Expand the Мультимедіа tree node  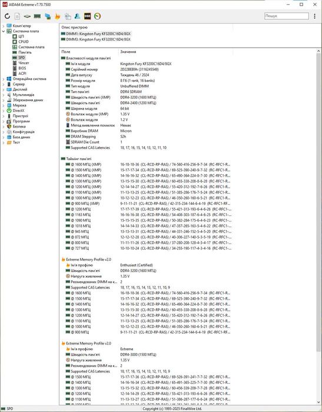tap(4, 95)
